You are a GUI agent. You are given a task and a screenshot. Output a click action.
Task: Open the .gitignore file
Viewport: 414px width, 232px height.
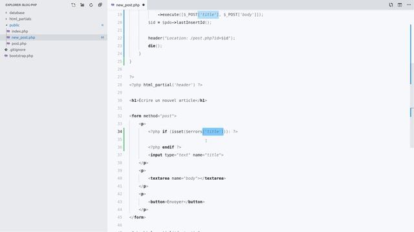coord(17,50)
